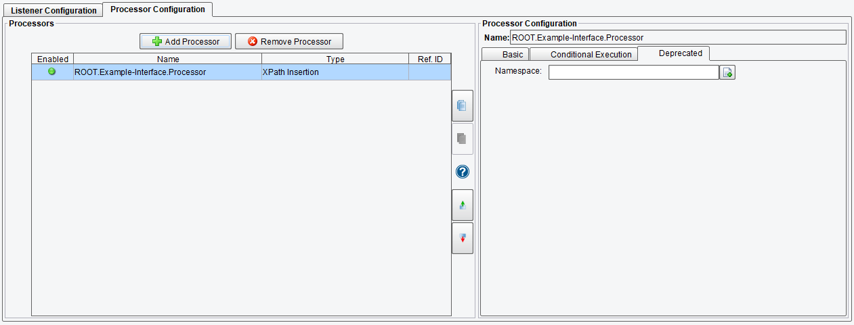Open help via blue question mark icon

point(463,172)
